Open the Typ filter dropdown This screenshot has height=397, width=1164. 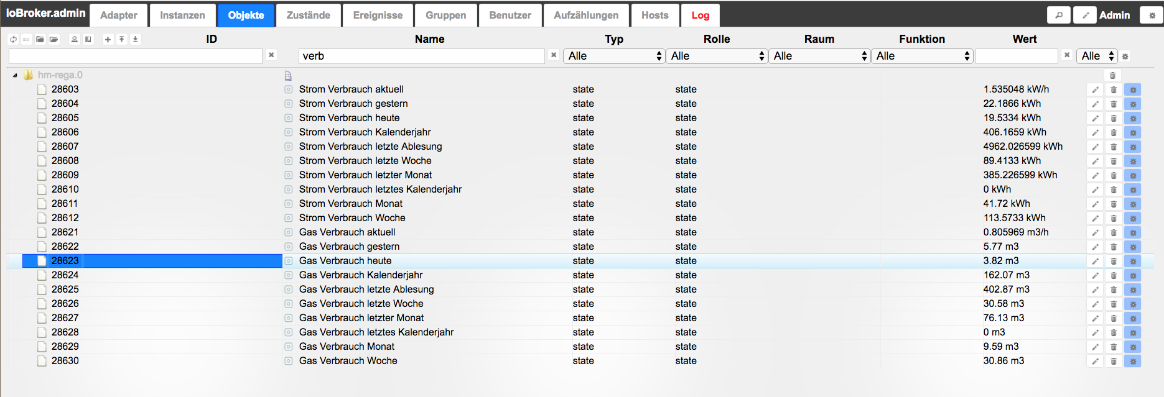click(x=613, y=56)
